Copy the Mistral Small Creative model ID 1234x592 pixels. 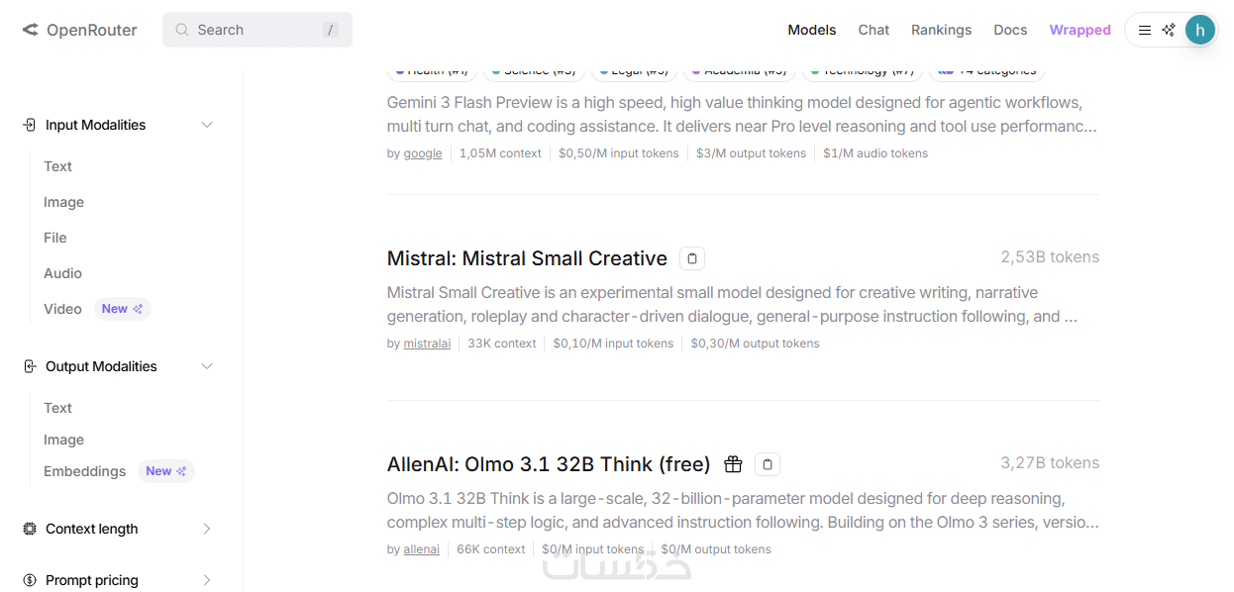[x=692, y=258]
